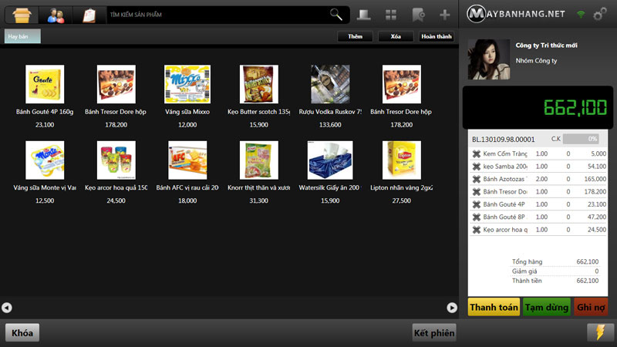Click the Maybanhang.net logo
Image resolution: width=617 pixels, height=347 pixels.
(x=516, y=14)
